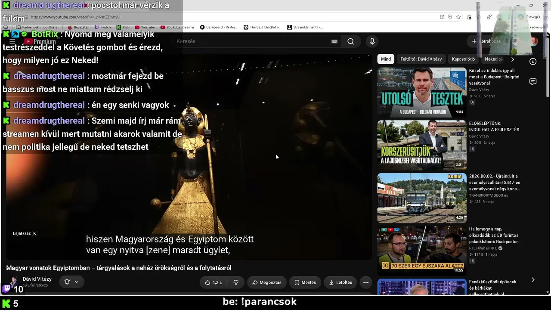Open the Újraindult a személyszállítás video title
This screenshot has height=310, width=551.
[495, 183]
